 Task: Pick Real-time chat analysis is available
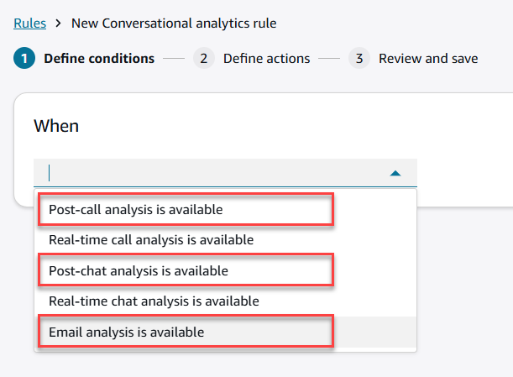[154, 301]
